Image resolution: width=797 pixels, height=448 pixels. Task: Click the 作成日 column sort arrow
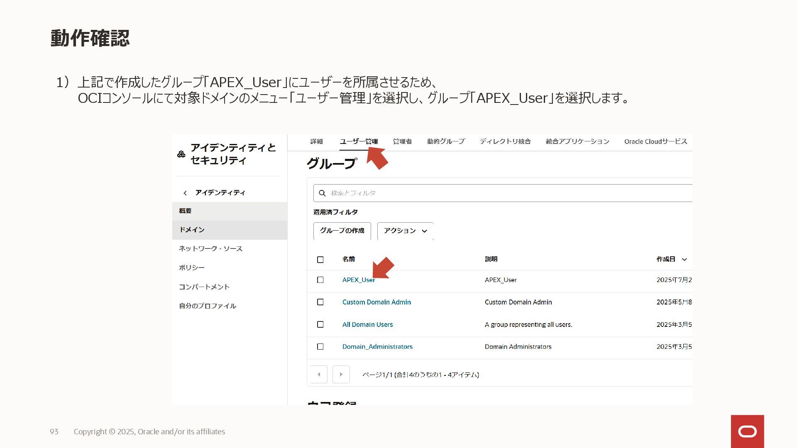tap(685, 260)
